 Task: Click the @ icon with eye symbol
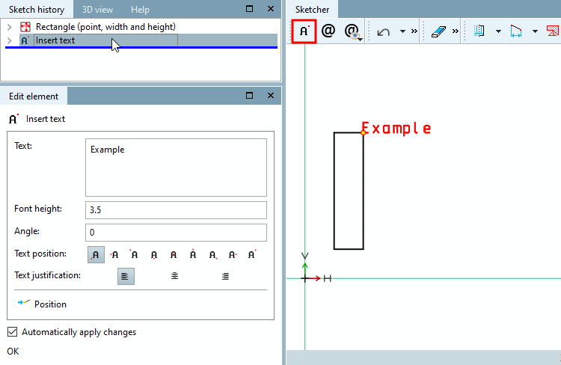352,31
